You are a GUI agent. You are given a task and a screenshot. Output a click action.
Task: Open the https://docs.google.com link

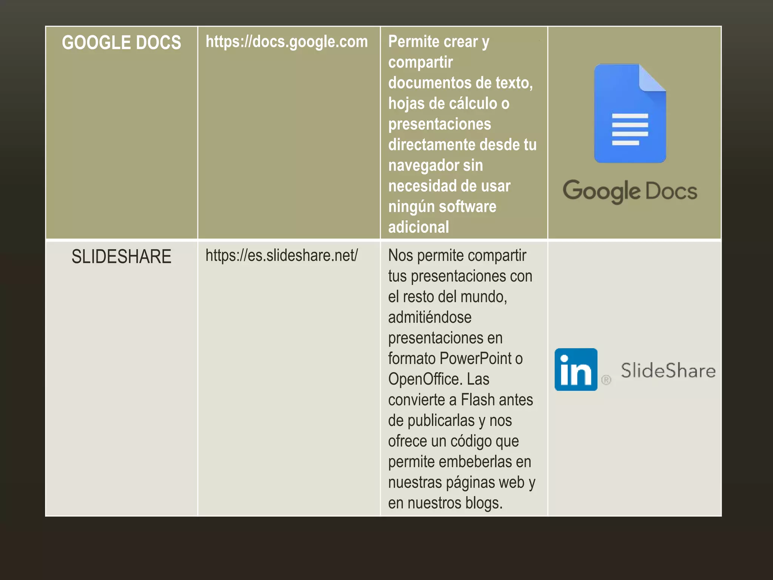286,42
